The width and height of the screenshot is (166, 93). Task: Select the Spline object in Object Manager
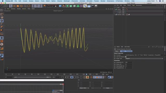(x=120, y=13)
